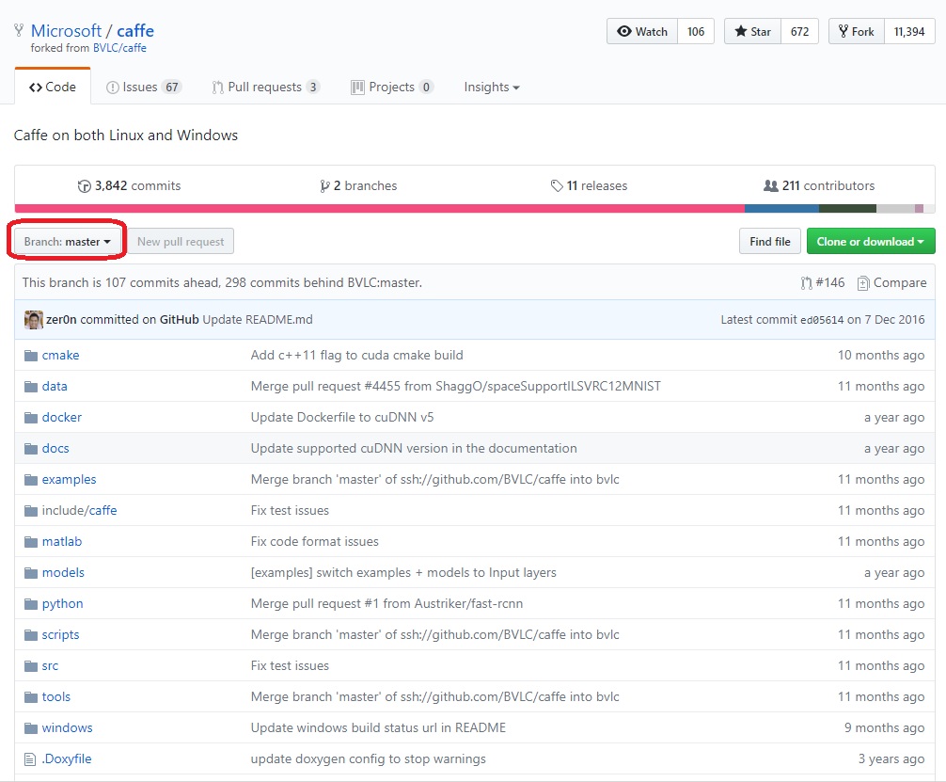
Task: Click the branches git icon
Action: tap(324, 186)
